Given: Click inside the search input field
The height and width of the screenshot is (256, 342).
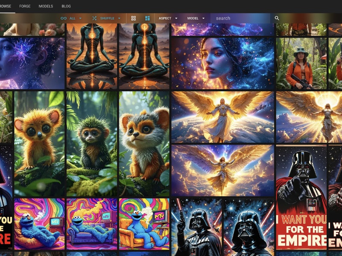Looking at the screenshot, I should click(x=239, y=18).
